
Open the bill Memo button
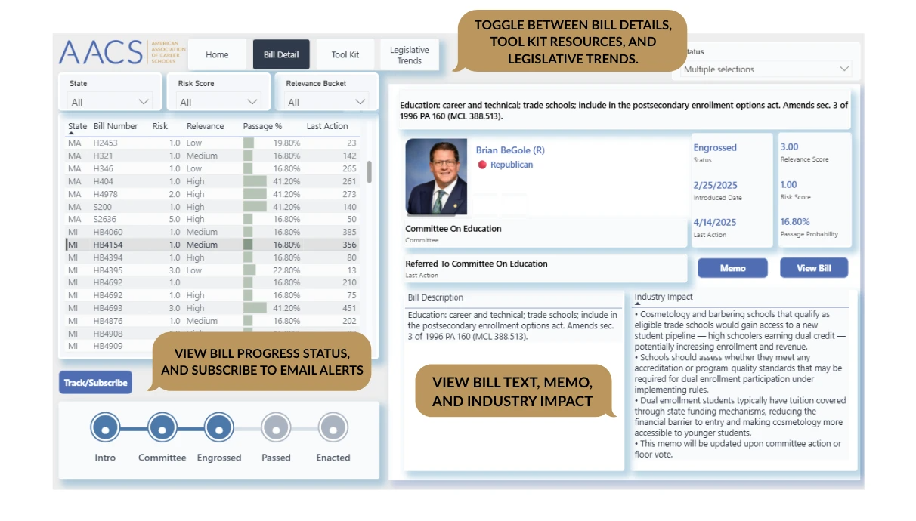tap(732, 268)
